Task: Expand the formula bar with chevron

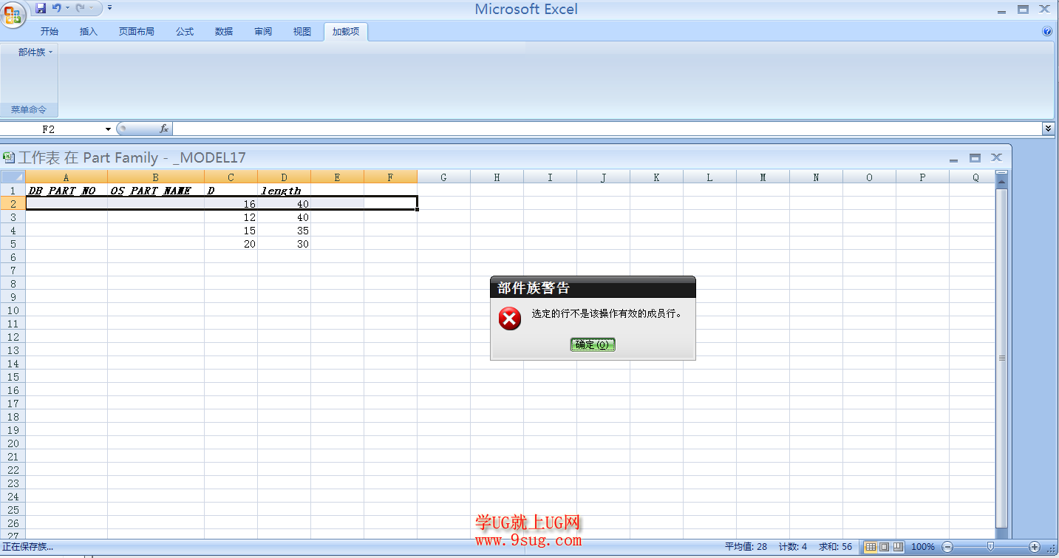Action: (x=1048, y=129)
